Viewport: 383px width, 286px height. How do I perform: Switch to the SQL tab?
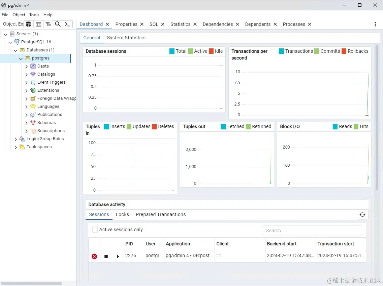[x=154, y=24]
